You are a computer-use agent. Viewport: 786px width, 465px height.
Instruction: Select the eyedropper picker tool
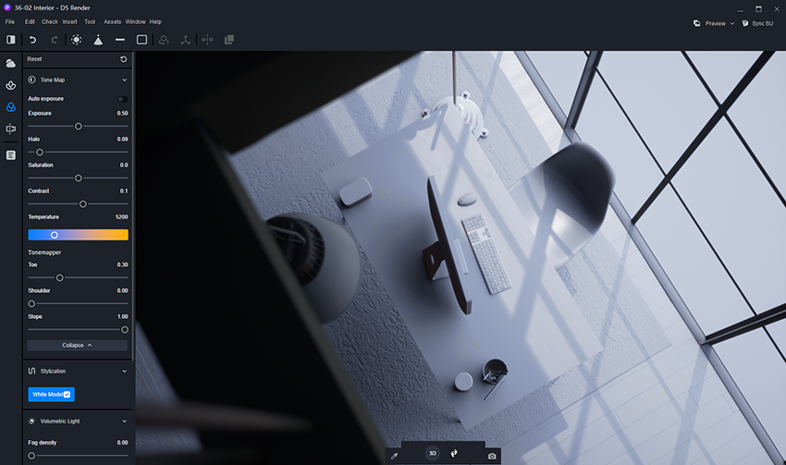pyautogui.click(x=394, y=456)
